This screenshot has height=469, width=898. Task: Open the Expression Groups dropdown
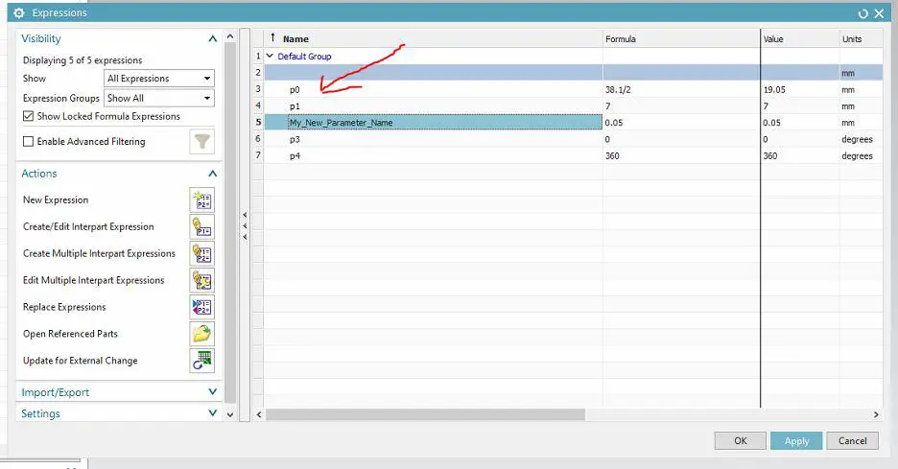click(x=159, y=98)
